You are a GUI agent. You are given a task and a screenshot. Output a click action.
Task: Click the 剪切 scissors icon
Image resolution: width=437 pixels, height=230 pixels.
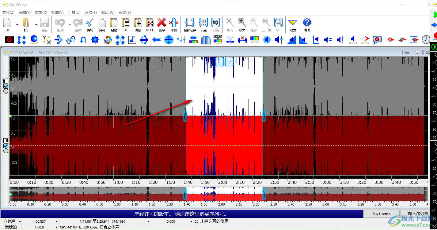[x=90, y=24]
